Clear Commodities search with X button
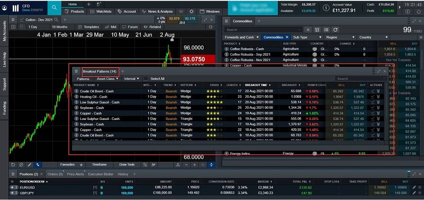Screen dimensions: 424x200 308,30
